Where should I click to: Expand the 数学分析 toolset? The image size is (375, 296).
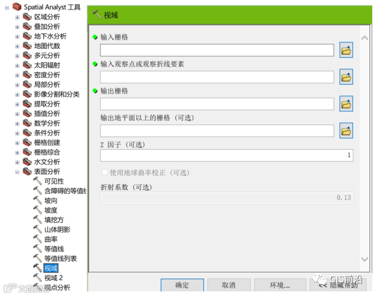17,124
